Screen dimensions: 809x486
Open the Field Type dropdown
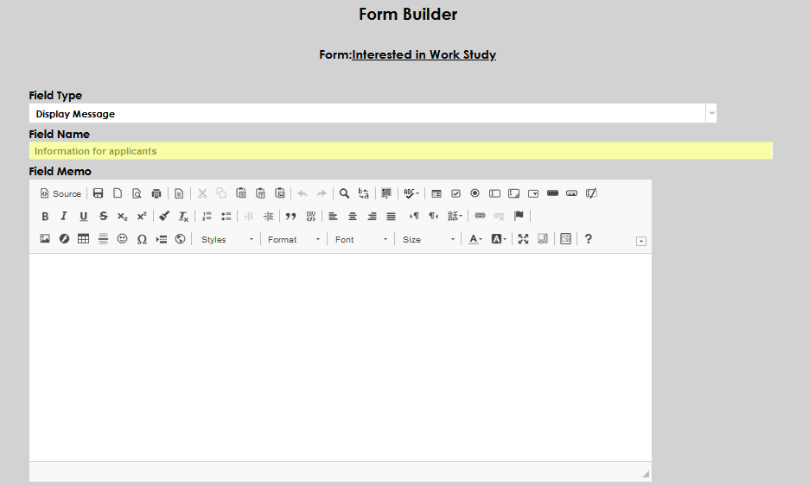click(x=373, y=113)
